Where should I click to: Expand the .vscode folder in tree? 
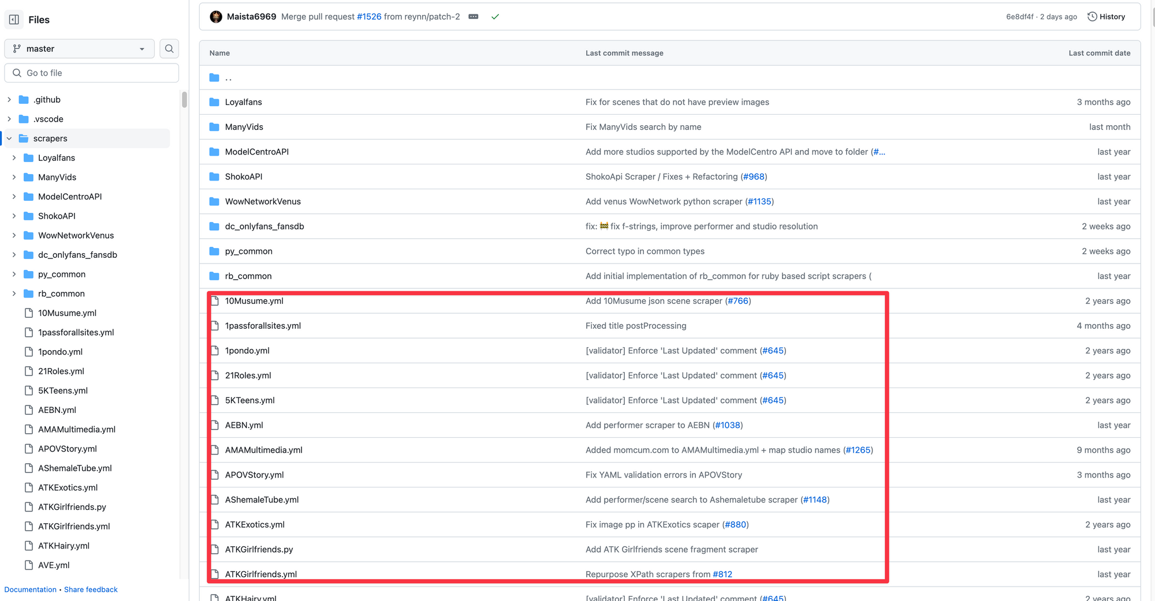[9, 119]
